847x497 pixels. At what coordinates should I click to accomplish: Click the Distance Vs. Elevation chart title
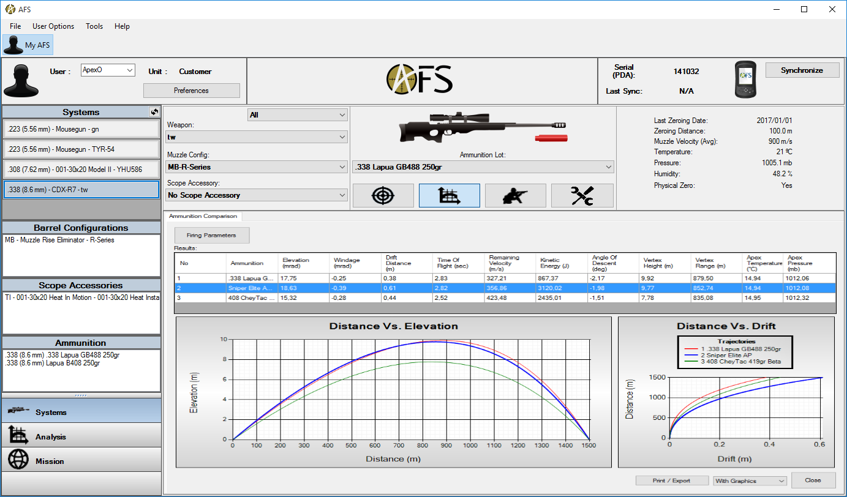click(393, 326)
